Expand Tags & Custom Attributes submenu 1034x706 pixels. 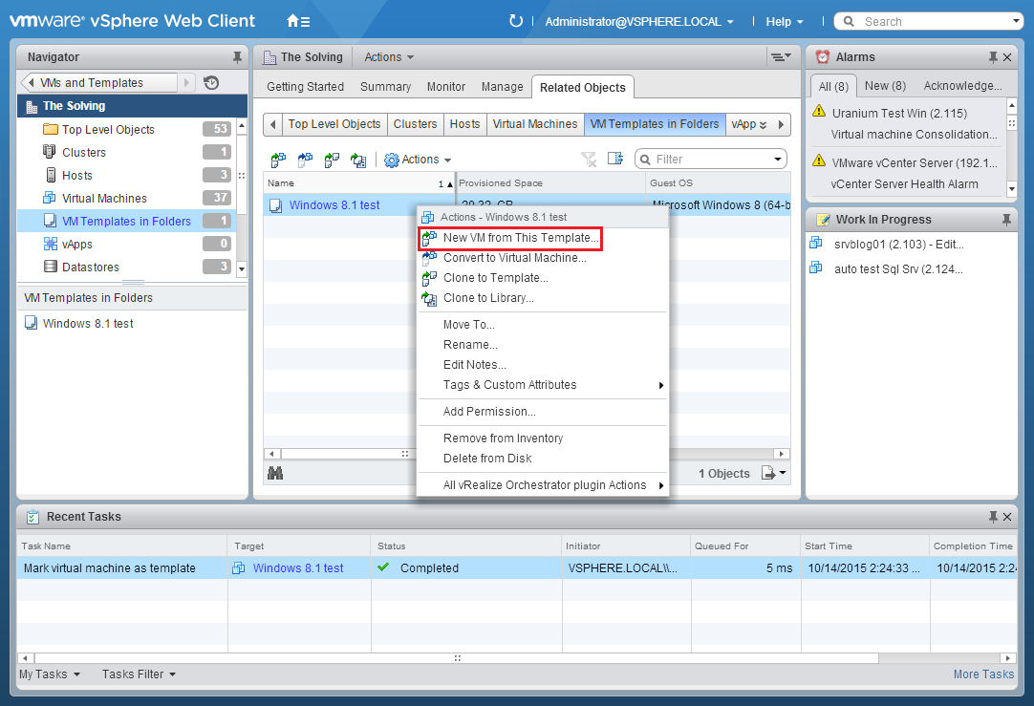542,385
